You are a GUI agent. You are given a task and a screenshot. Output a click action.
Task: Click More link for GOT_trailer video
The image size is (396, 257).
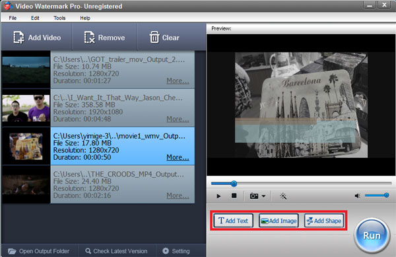point(178,81)
